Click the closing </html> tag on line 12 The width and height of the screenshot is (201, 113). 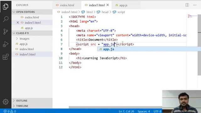75,67
